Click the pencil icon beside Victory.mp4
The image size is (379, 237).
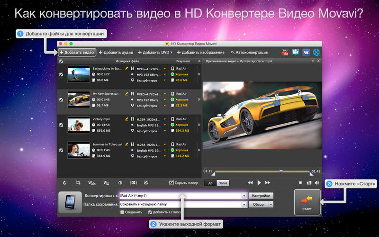[x=126, y=119]
